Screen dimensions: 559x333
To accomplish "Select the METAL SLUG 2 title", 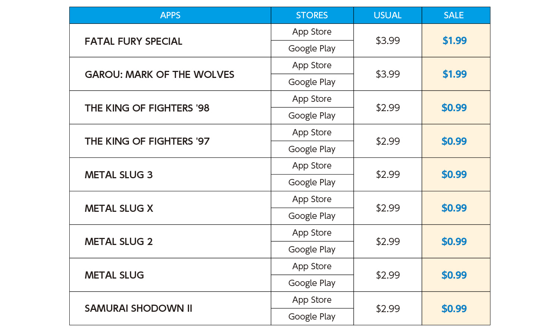I will point(119,242).
